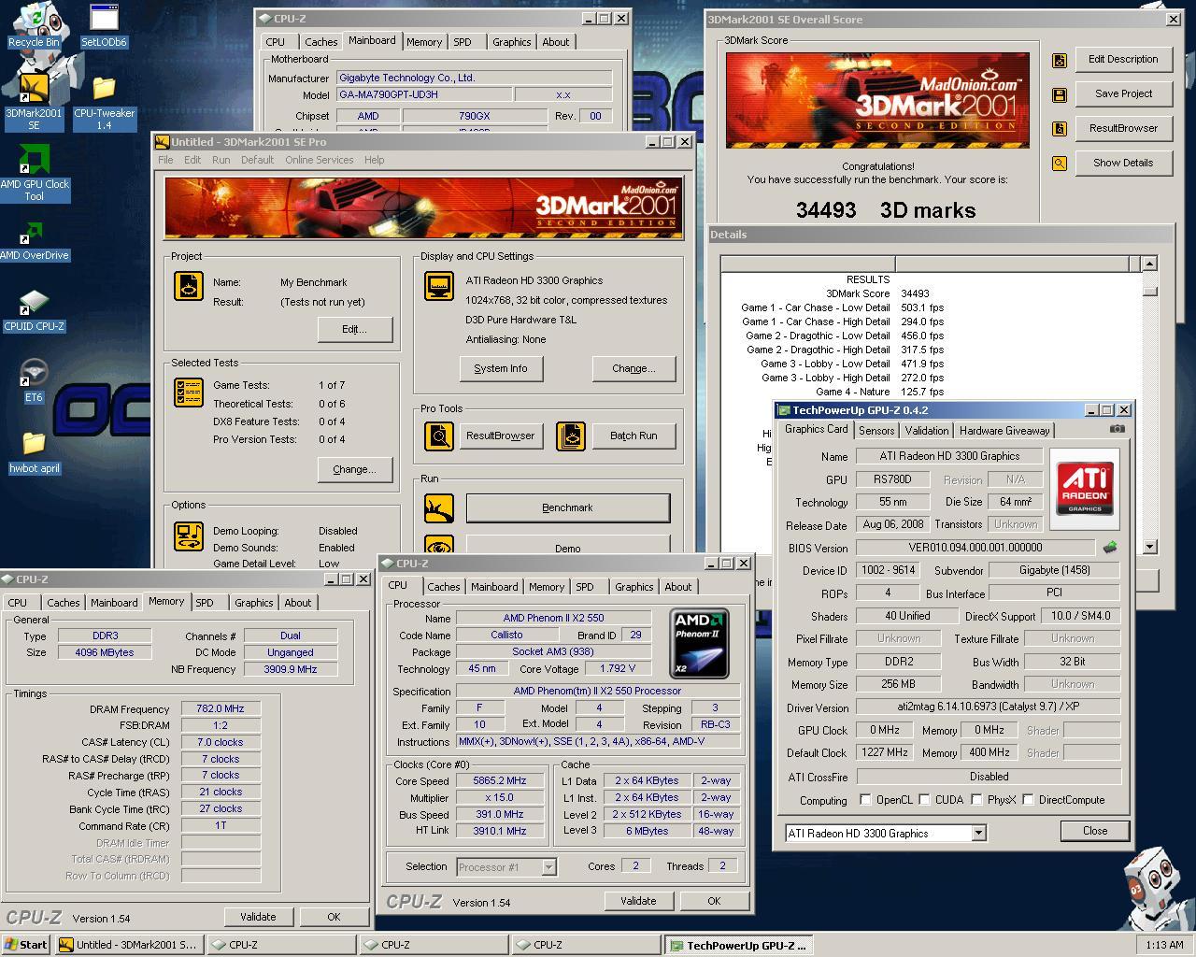Image resolution: width=1196 pixels, height=957 pixels.
Task: Open the Run menu in 3DMark2001
Action: tap(221, 160)
